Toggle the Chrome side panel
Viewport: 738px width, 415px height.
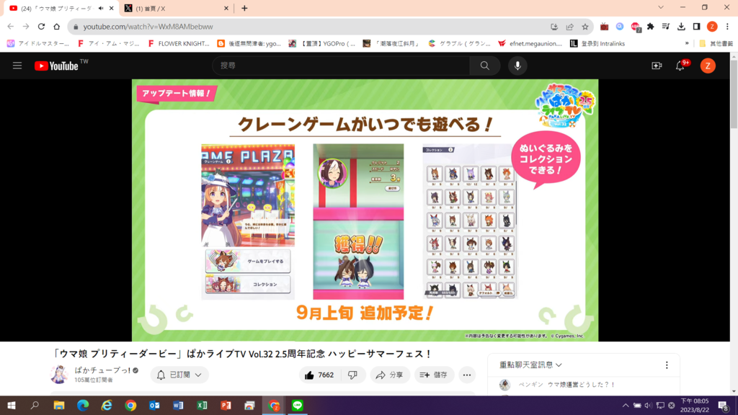click(x=697, y=27)
